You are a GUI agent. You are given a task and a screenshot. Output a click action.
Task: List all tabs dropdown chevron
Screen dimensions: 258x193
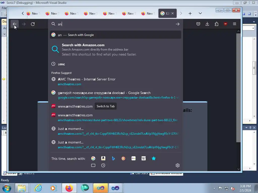pyautogui.click(x=200, y=13)
